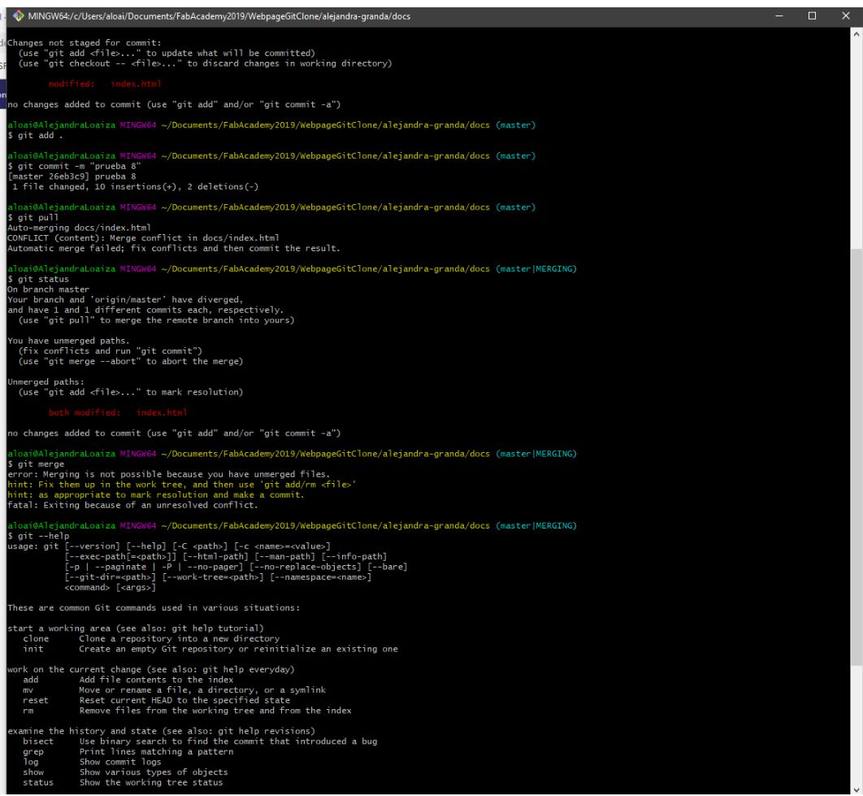Screen dimensions: 863x796
Task: Click 'usage: git [--version]' line
Action: click(168, 546)
